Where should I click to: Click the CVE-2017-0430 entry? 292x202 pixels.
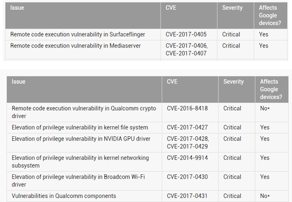point(187,177)
